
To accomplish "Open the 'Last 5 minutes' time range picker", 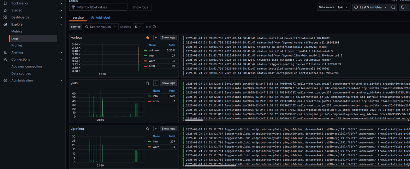I will pyautogui.click(x=371, y=7).
